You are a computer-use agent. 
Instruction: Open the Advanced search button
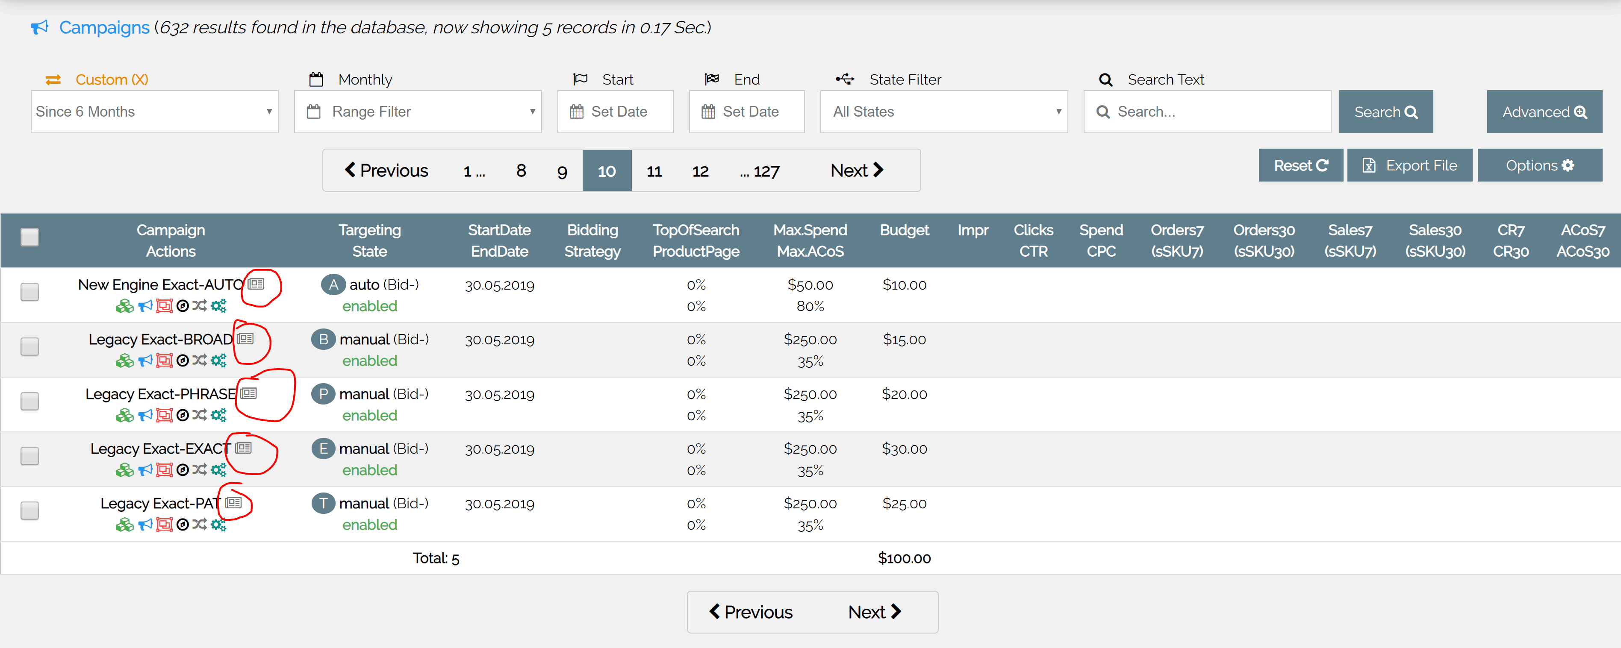1544,112
